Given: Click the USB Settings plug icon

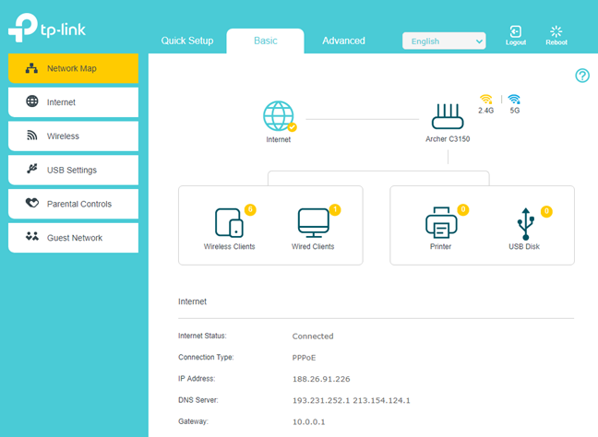Looking at the screenshot, I should click(32, 169).
